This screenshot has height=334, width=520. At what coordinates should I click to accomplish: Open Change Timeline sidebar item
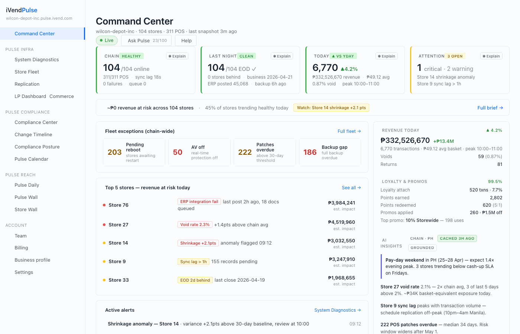(x=33, y=134)
